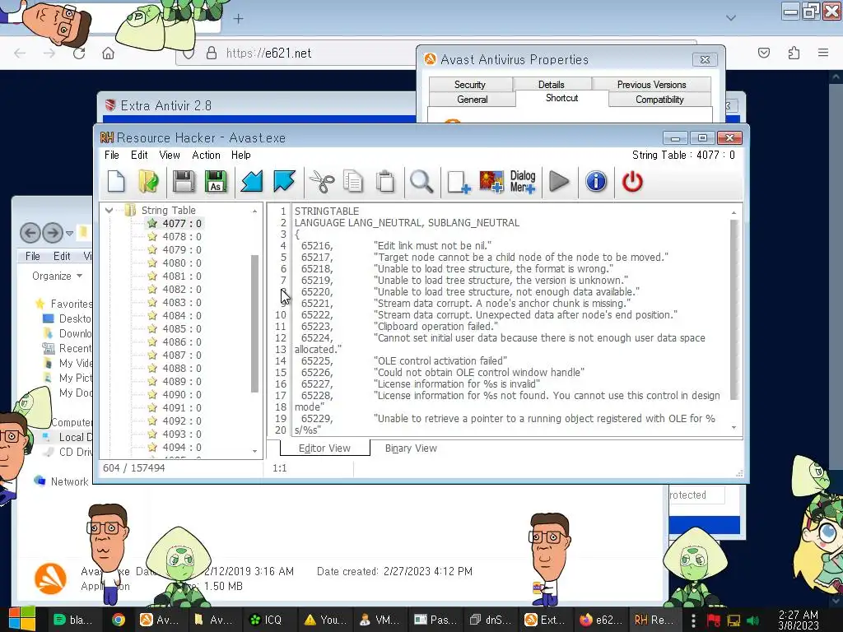Image resolution: width=843 pixels, height=632 pixels.
Task: Select tree item 4092 : 0
Action: (182, 421)
